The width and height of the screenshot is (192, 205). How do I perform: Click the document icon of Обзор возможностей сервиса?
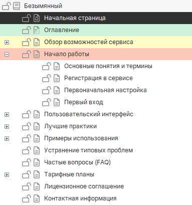click(x=37, y=42)
